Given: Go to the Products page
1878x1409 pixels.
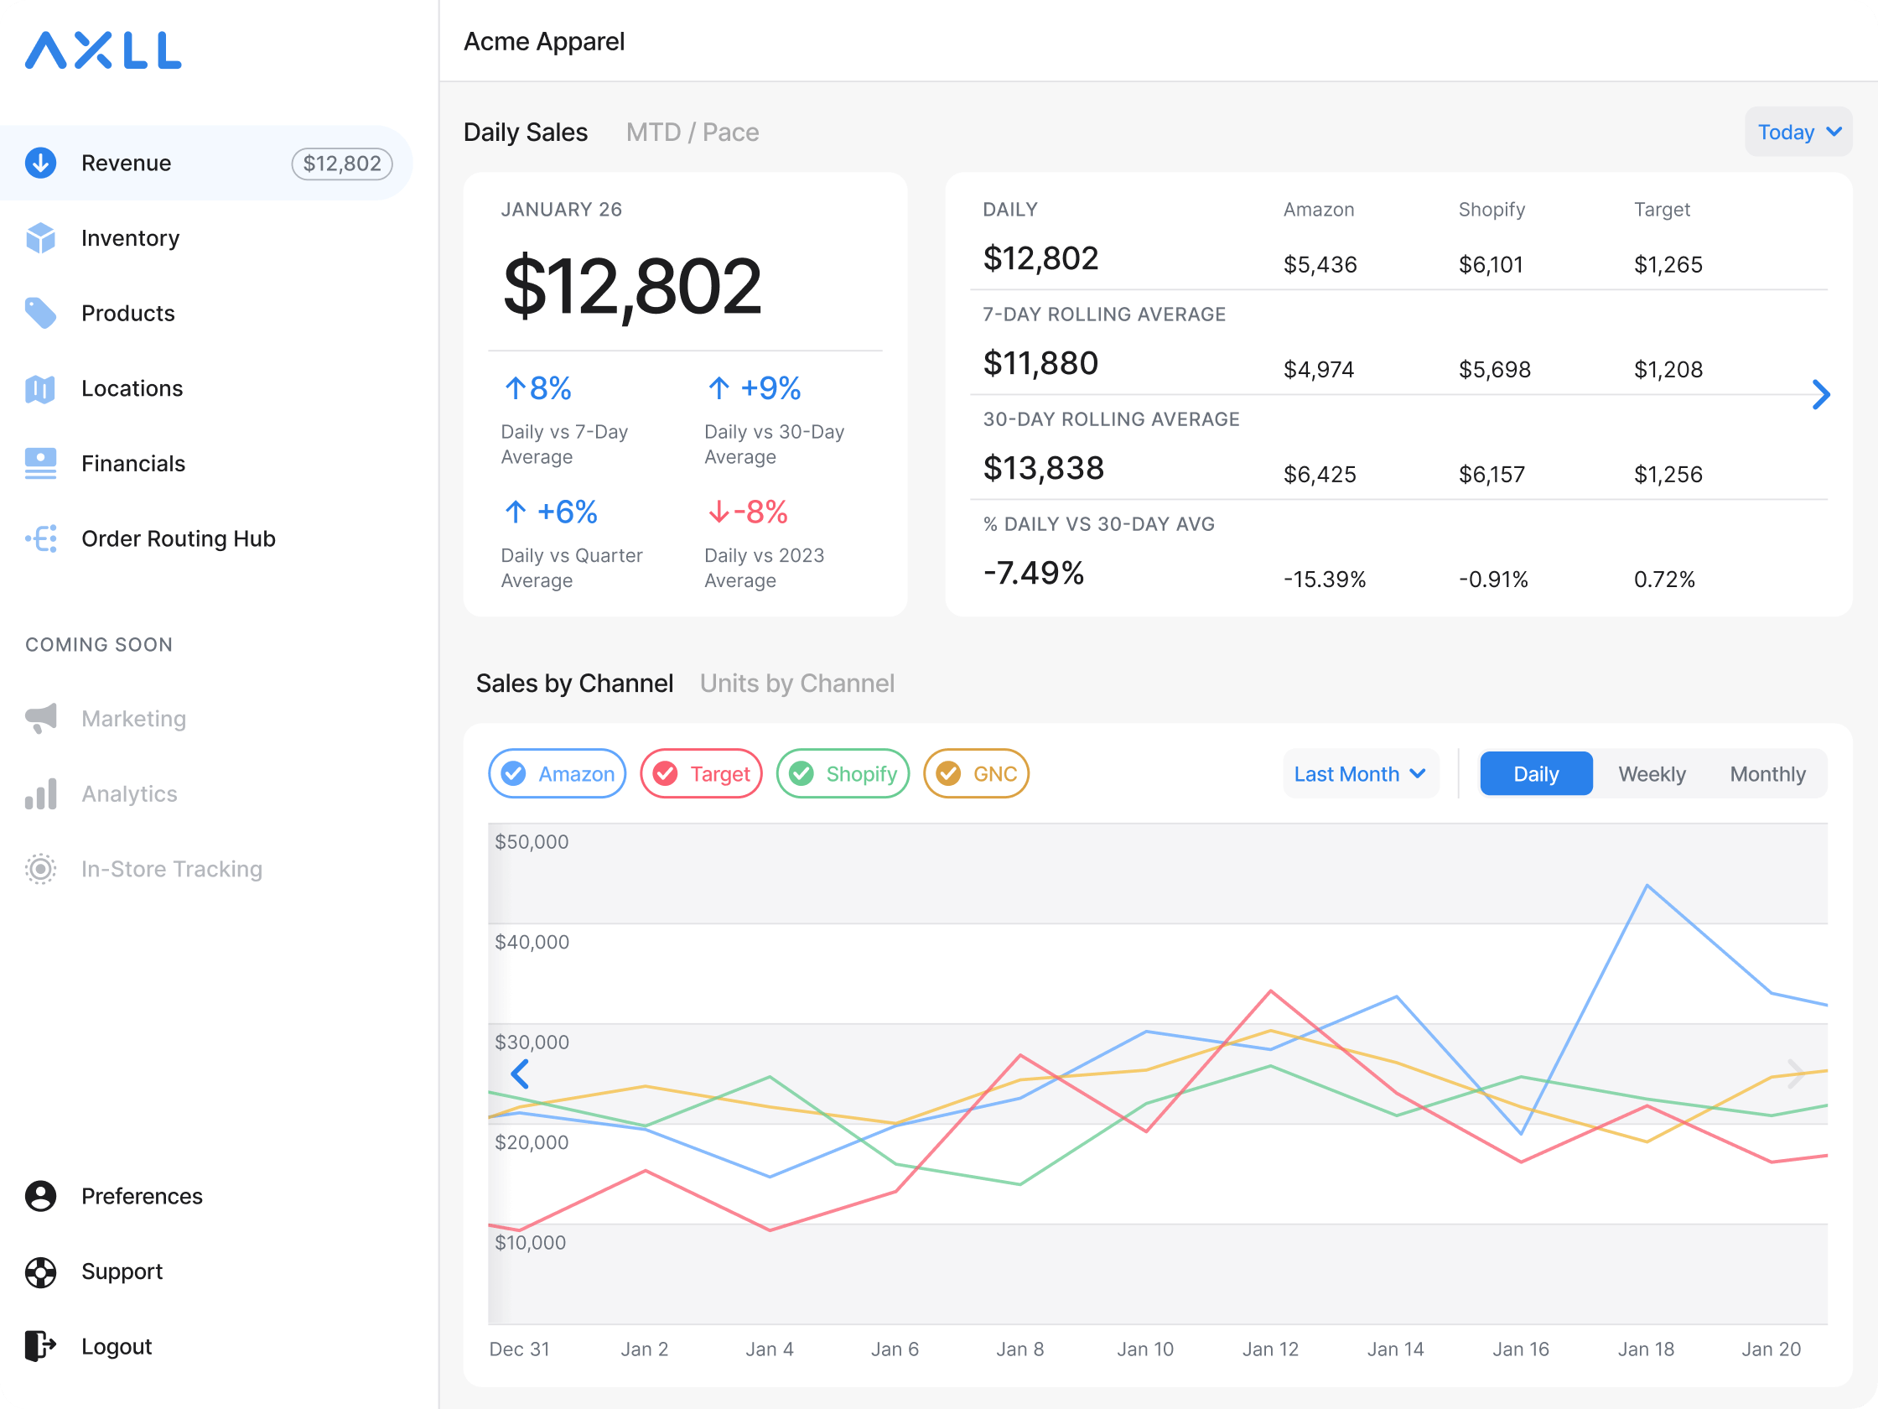Looking at the screenshot, I should pos(206,313).
